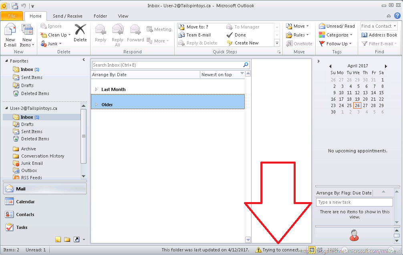Screen dimensions: 403x255
Task: Open the Tasks view
Action: 22,227
